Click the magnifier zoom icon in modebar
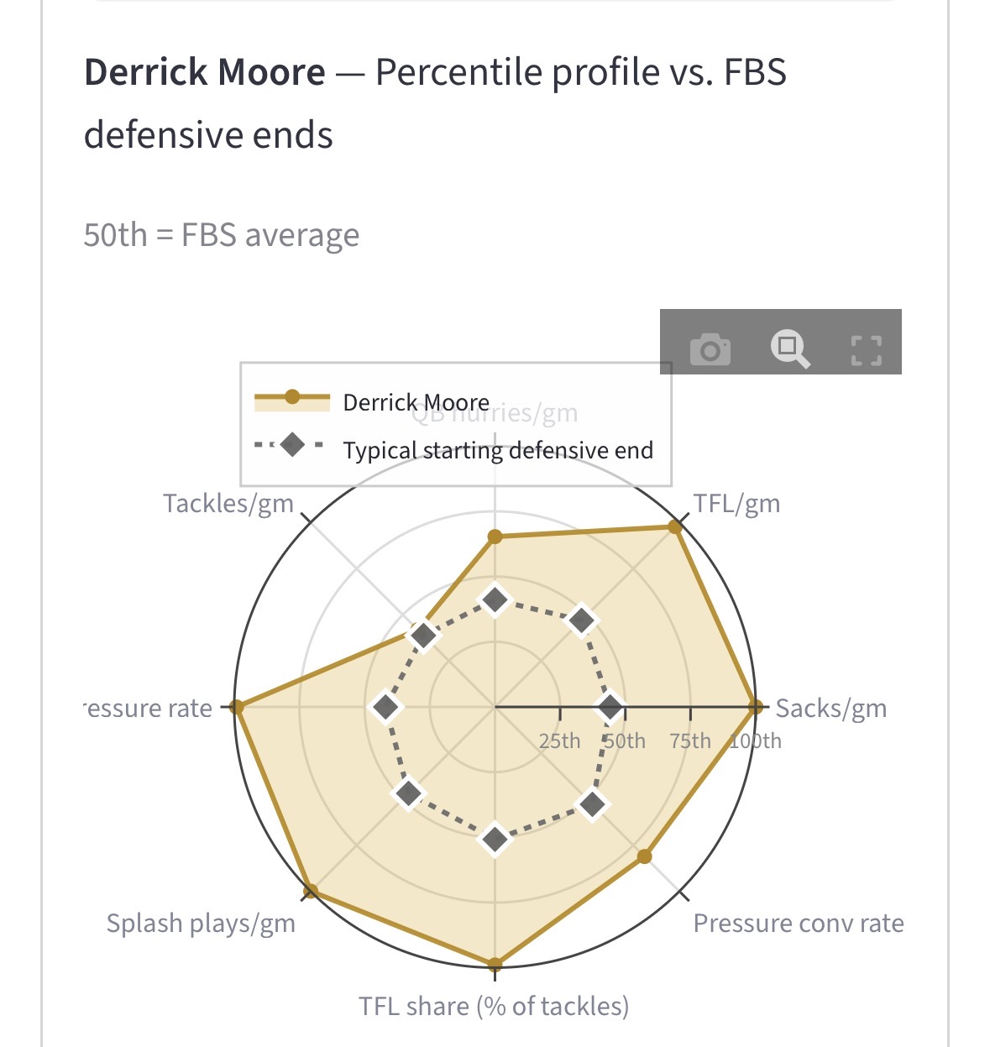The image size is (990, 1047). pos(789,348)
